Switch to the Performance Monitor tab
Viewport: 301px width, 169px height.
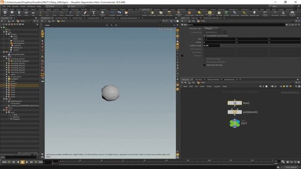(x=211, y=18)
